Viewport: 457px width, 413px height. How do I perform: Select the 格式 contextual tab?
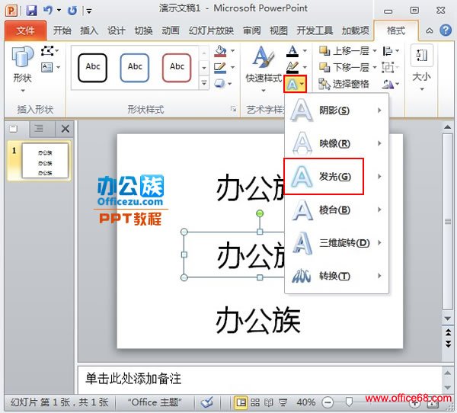click(x=396, y=30)
